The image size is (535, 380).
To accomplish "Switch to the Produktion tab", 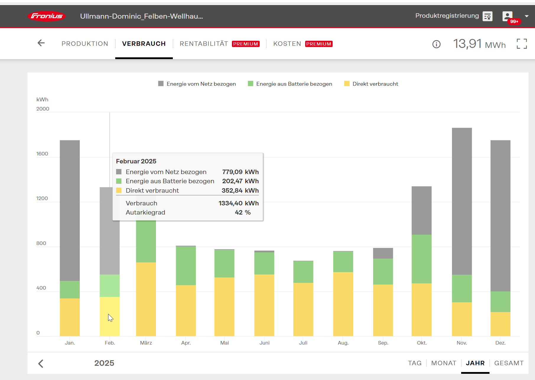I will (x=85, y=44).
